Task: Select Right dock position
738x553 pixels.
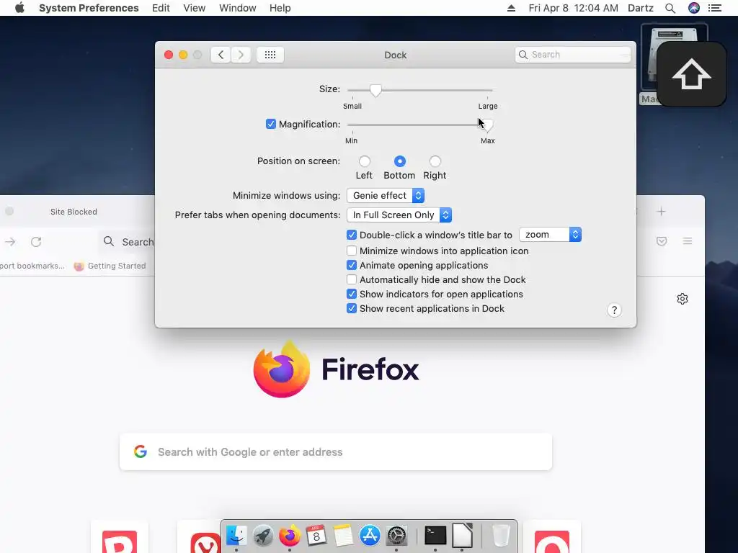Action: 435,161
